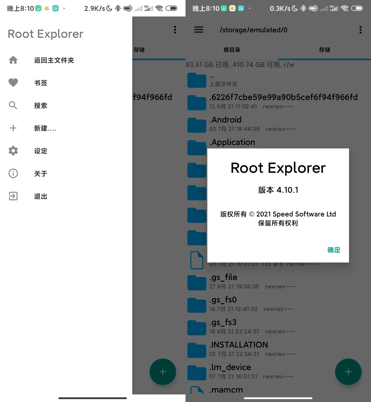Tap the Bluetooth icon in the left status bar
The image size is (371, 402).
(118, 9)
